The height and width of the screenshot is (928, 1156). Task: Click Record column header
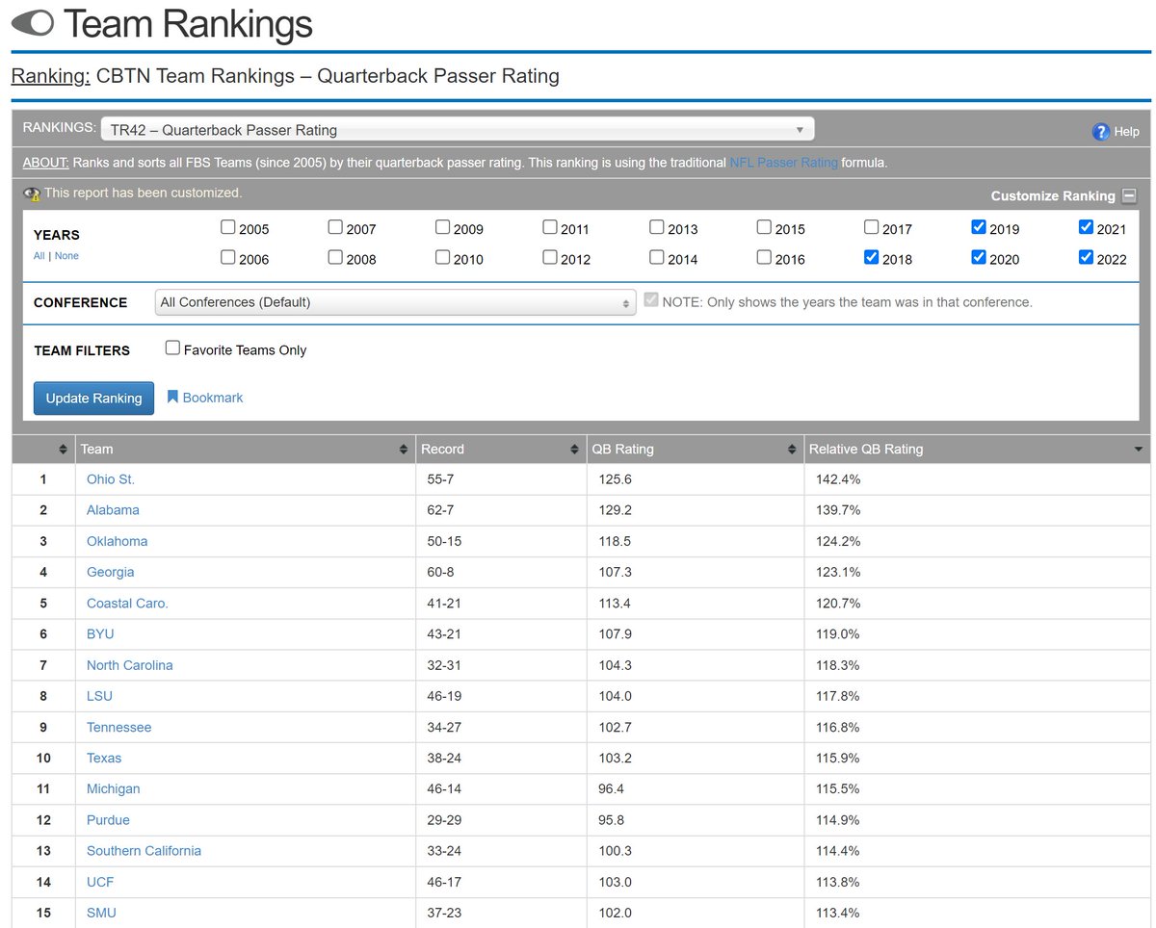pos(501,450)
